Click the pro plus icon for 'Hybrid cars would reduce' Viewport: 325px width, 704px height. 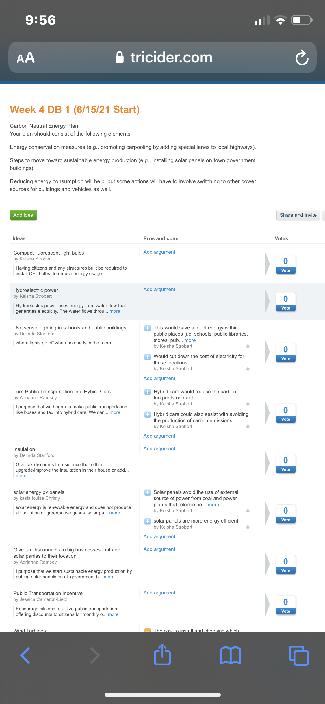click(x=147, y=392)
